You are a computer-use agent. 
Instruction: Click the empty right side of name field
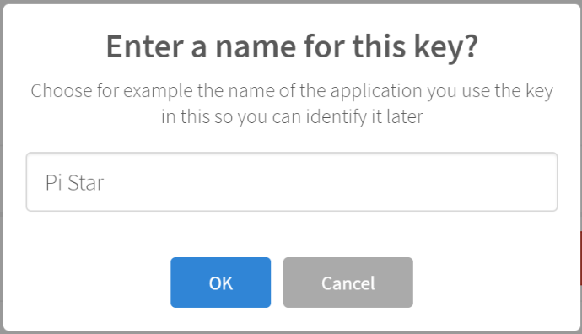[408, 182]
